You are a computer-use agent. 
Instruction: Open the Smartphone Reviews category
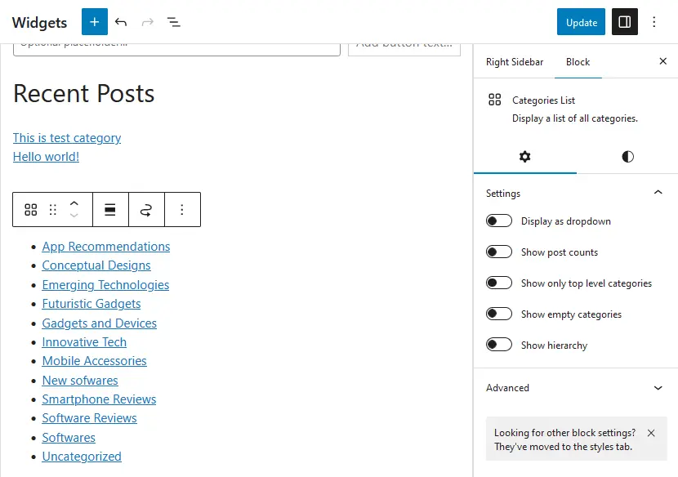(99, 399)
